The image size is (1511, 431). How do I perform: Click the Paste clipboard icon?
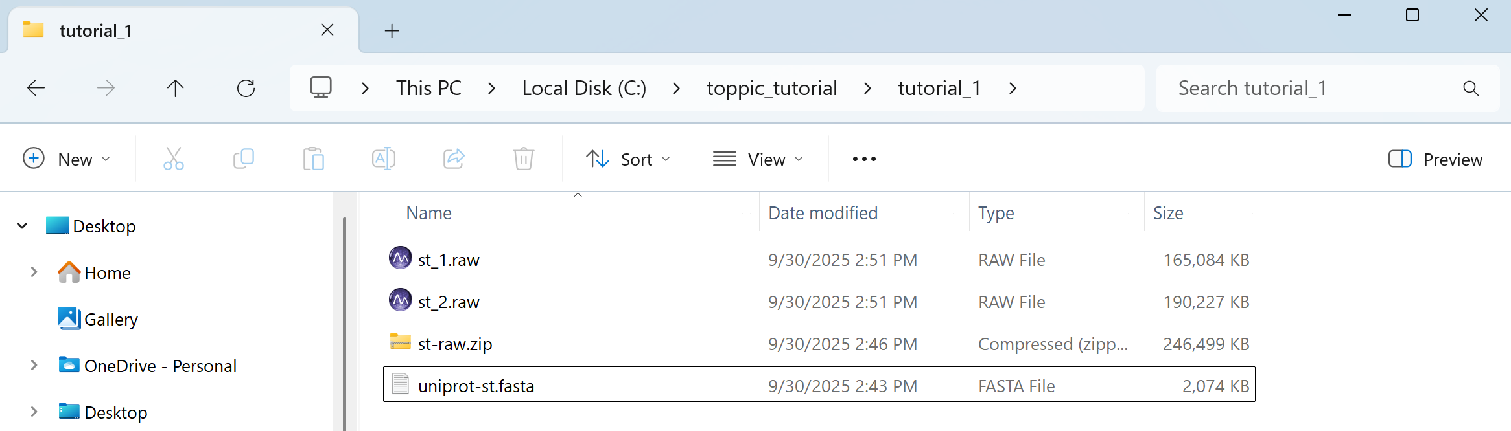[314, 159]
